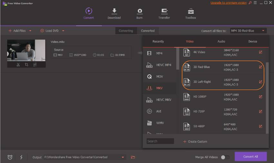Click Create Custom preset
The width and height of the screenshot is (274, 163).
(195, 141)
